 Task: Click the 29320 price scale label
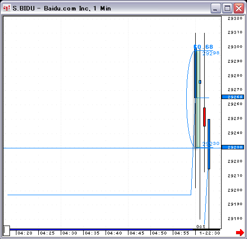coord(235,18)
